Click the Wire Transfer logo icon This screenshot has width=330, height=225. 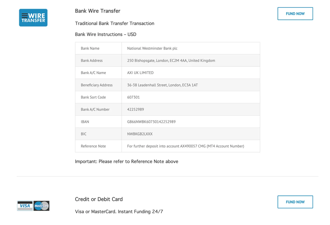tap(33, 18)
